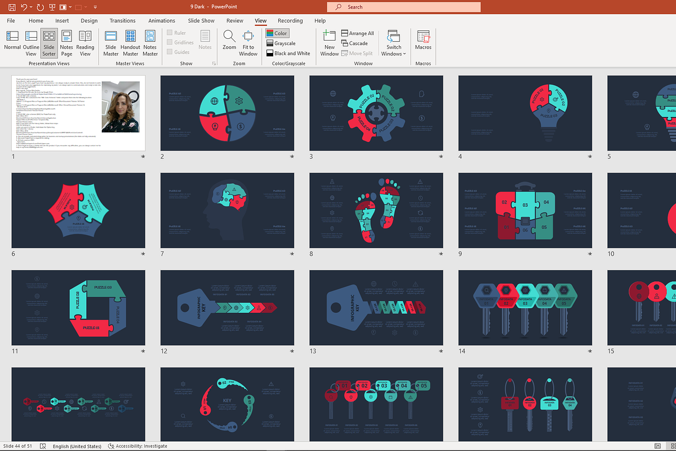Screen dimensions: 676x451
Task: Open the Macros dialog
Action: [x=423, y=43]
